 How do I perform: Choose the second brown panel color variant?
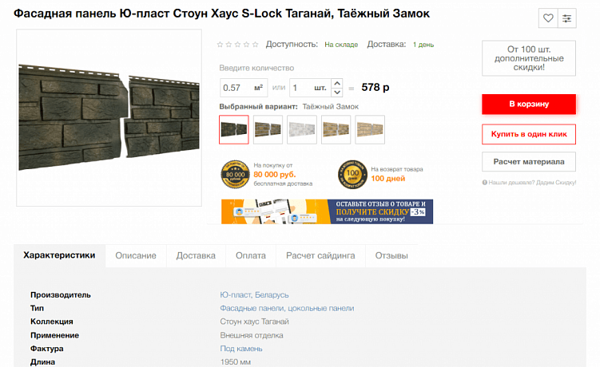pyautogui.click(x=268, y=129)
